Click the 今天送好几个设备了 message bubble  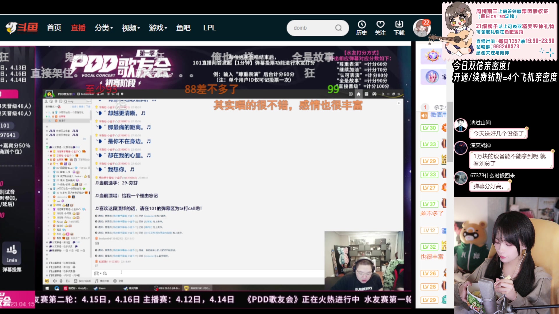(498, 133)
